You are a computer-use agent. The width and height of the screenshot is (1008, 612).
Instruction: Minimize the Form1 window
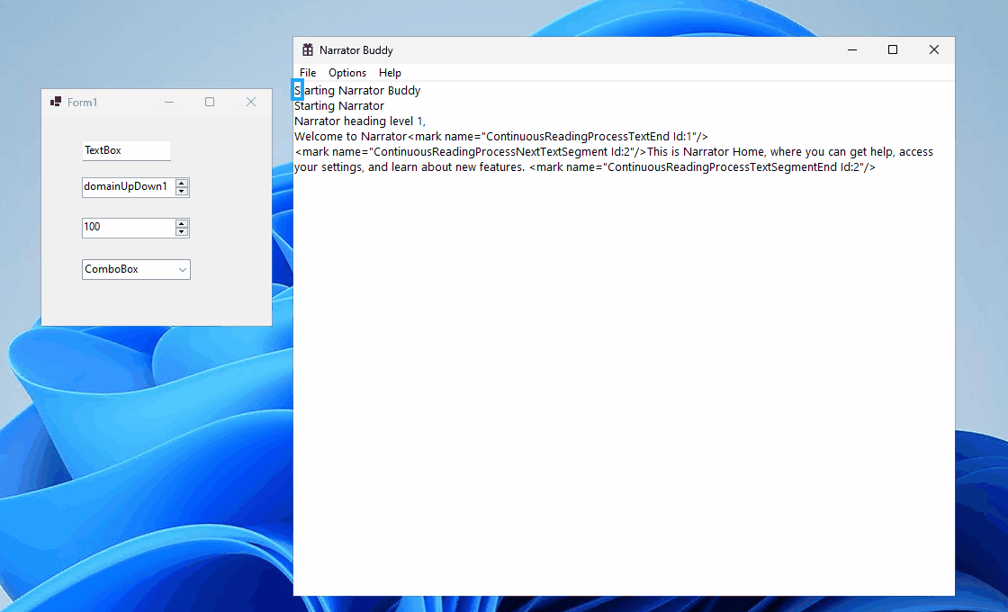point(169,103)
